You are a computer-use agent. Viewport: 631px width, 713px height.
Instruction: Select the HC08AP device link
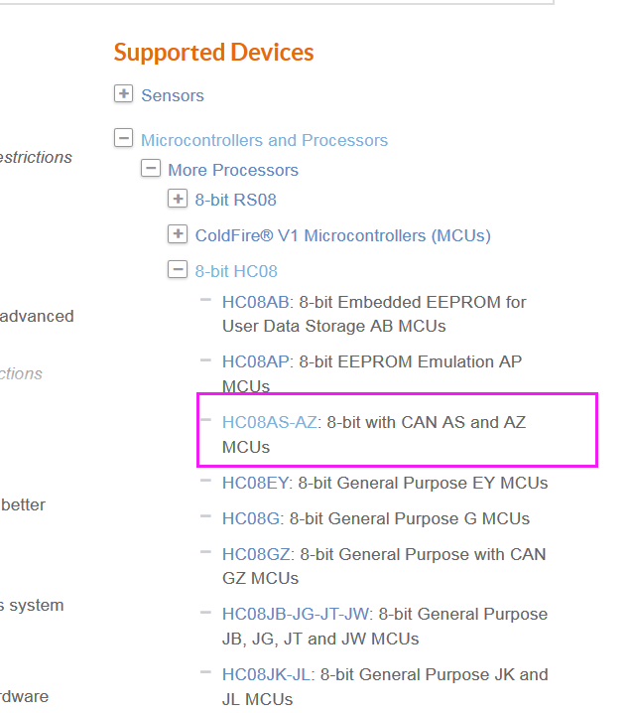click(x=255, y=362)
